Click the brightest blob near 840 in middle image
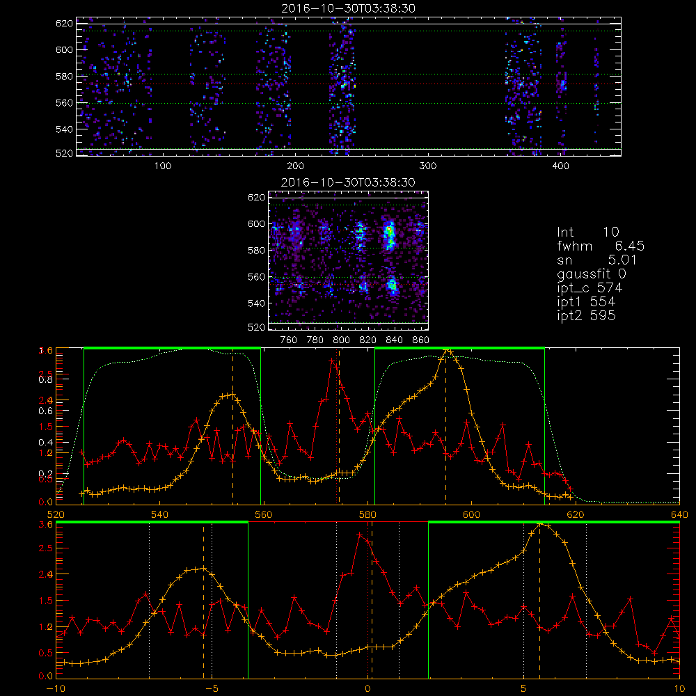696x696 pixels. [x=390, y=237]
